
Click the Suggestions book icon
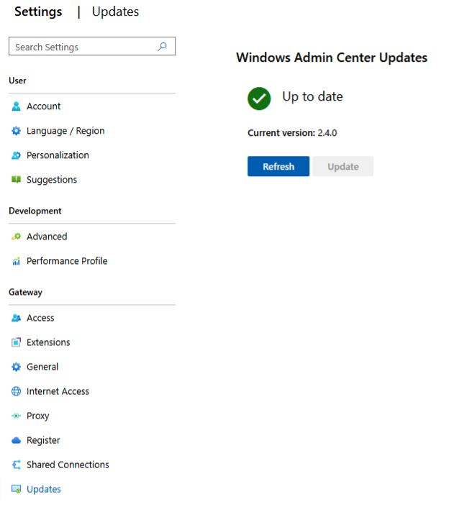[17, 180]
